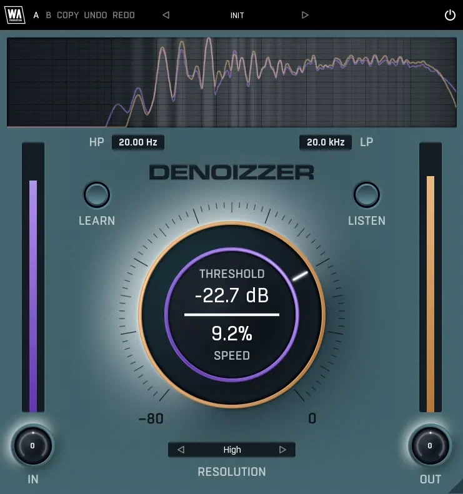Click the HP 20.00 Hz frequency field

click(138, 142)
